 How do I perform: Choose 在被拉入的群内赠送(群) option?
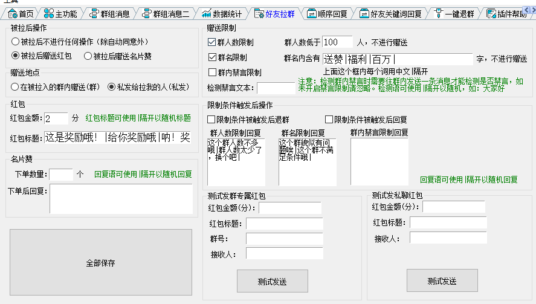(55, 87)
